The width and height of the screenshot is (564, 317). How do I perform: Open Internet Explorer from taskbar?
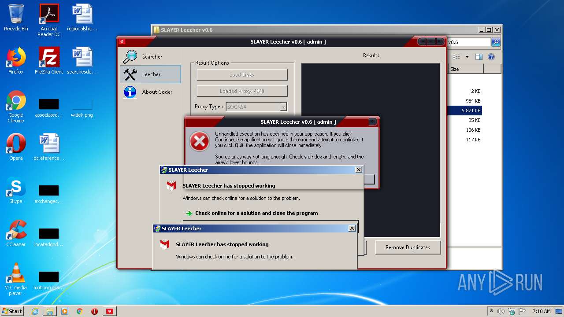35,311
